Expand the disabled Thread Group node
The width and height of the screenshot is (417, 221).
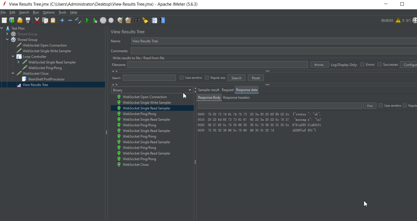click(x=7, y=34)
